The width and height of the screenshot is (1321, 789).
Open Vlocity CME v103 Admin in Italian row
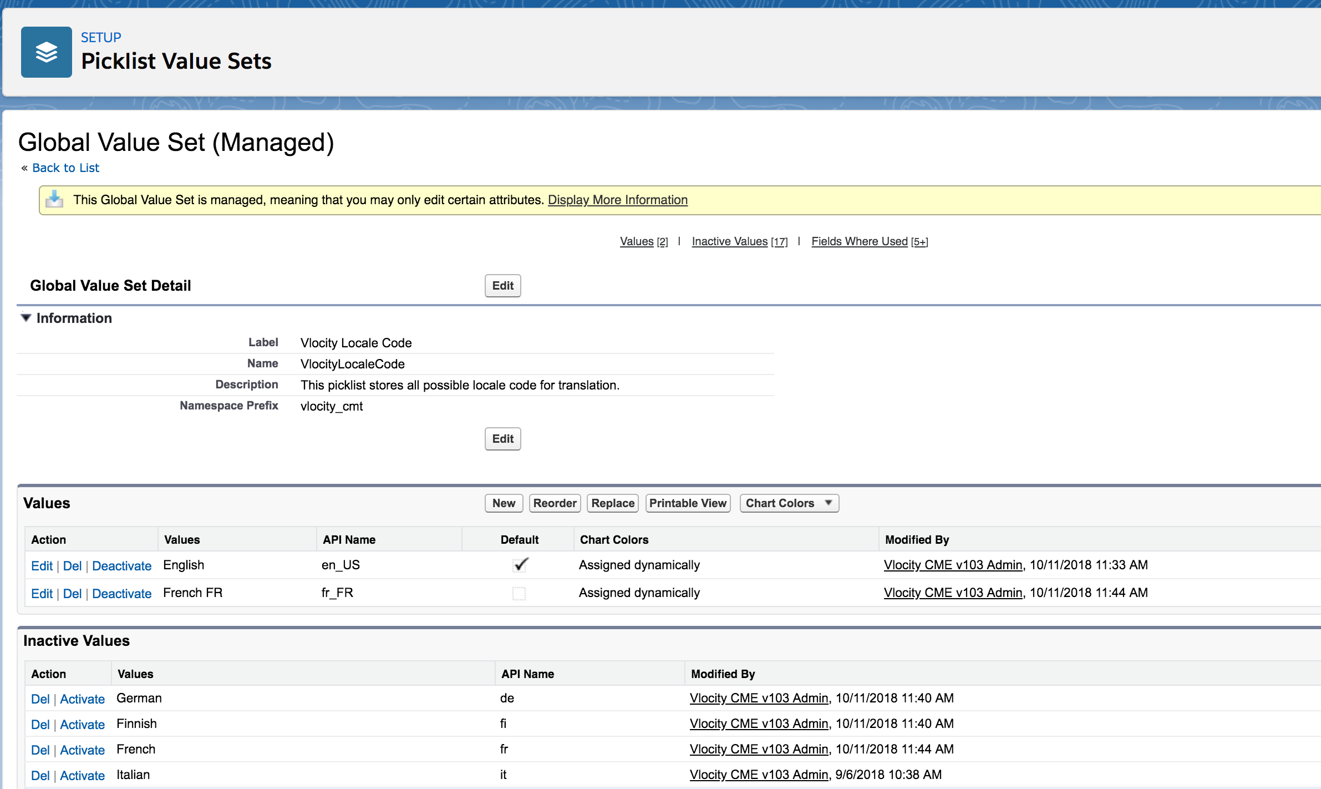point(759,775)
